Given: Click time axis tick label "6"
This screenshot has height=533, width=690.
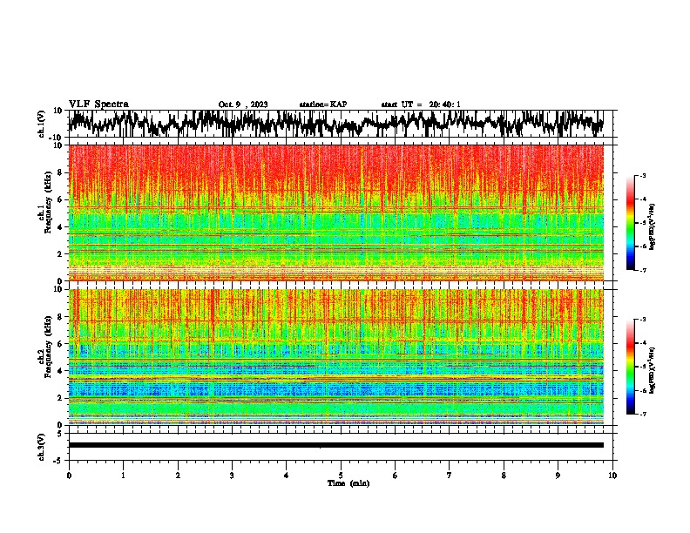Looking at the screenshot, I should coord(396,476).
